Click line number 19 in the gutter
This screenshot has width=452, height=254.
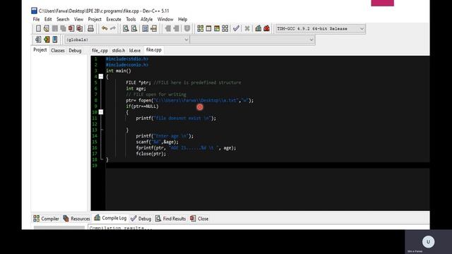pos(95,165)
